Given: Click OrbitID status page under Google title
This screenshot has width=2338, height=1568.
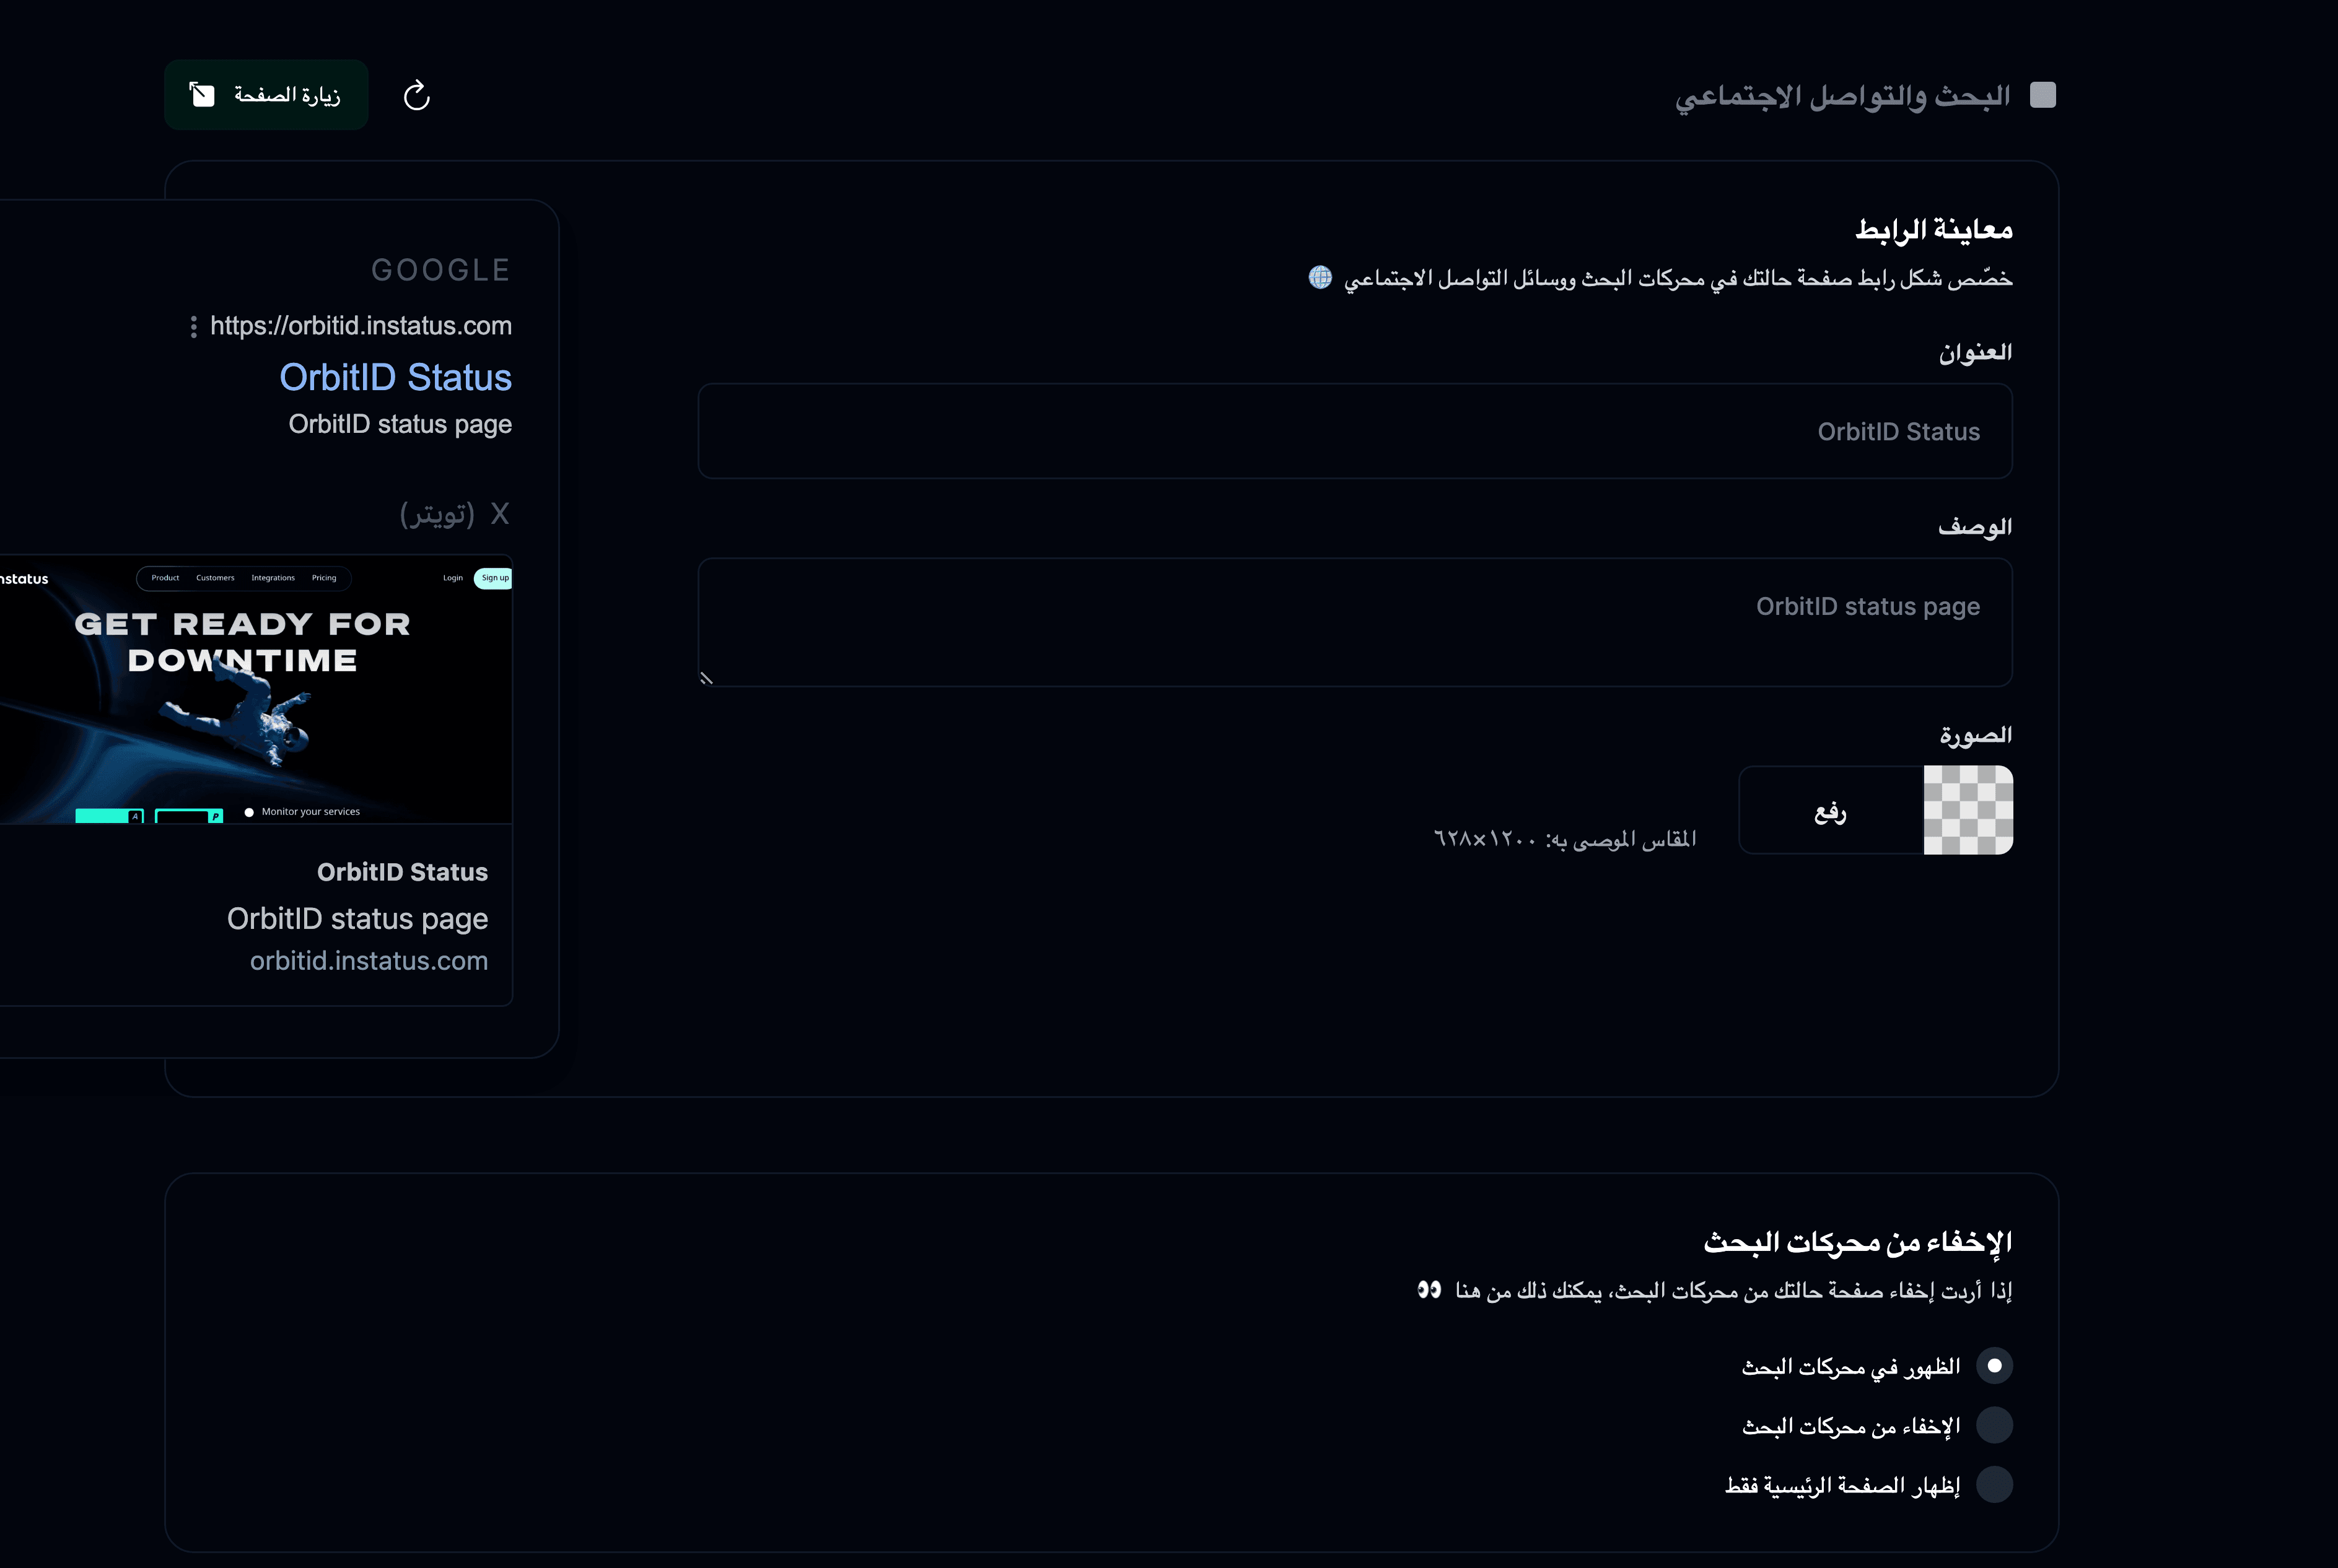Looking at the screenshot, I should [400, 424].
